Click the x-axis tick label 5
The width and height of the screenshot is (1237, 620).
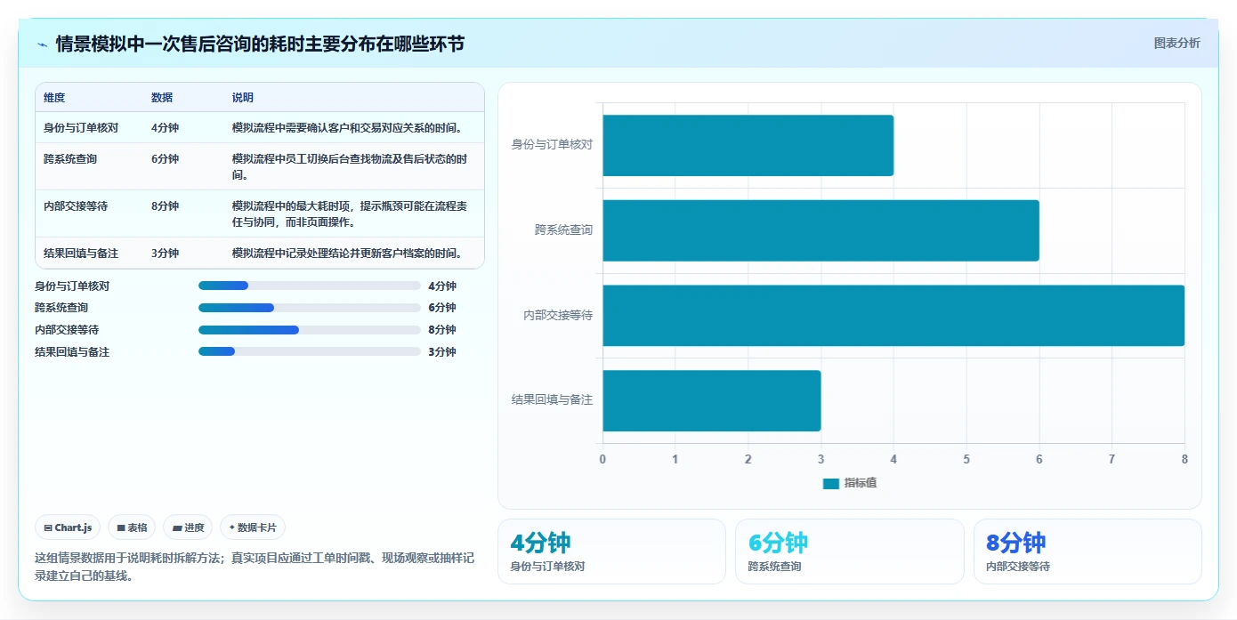point(966,459)
